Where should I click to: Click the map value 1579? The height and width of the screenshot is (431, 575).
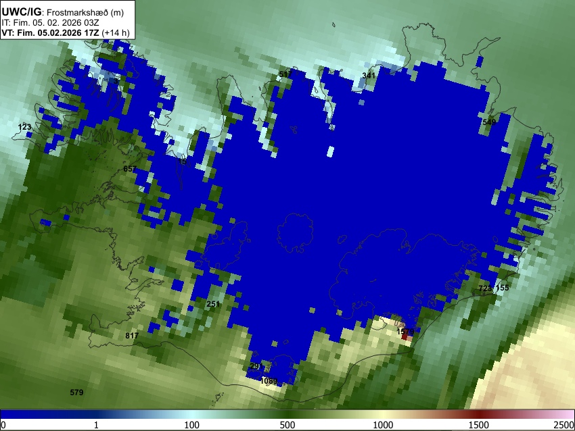click(405, 332)
